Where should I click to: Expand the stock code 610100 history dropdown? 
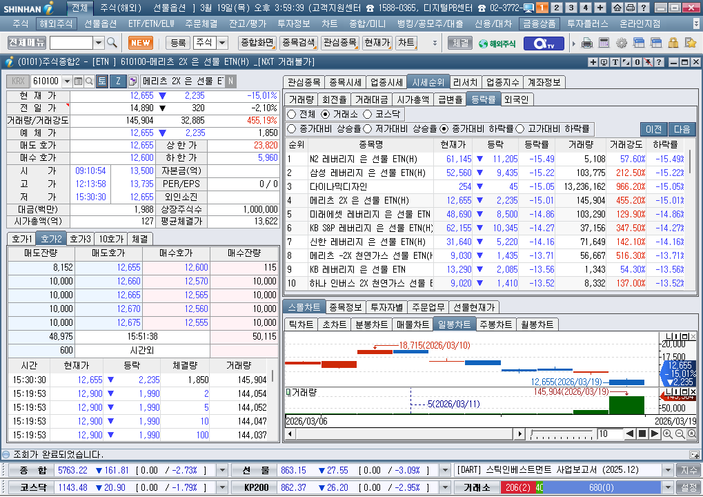point(67,81)
